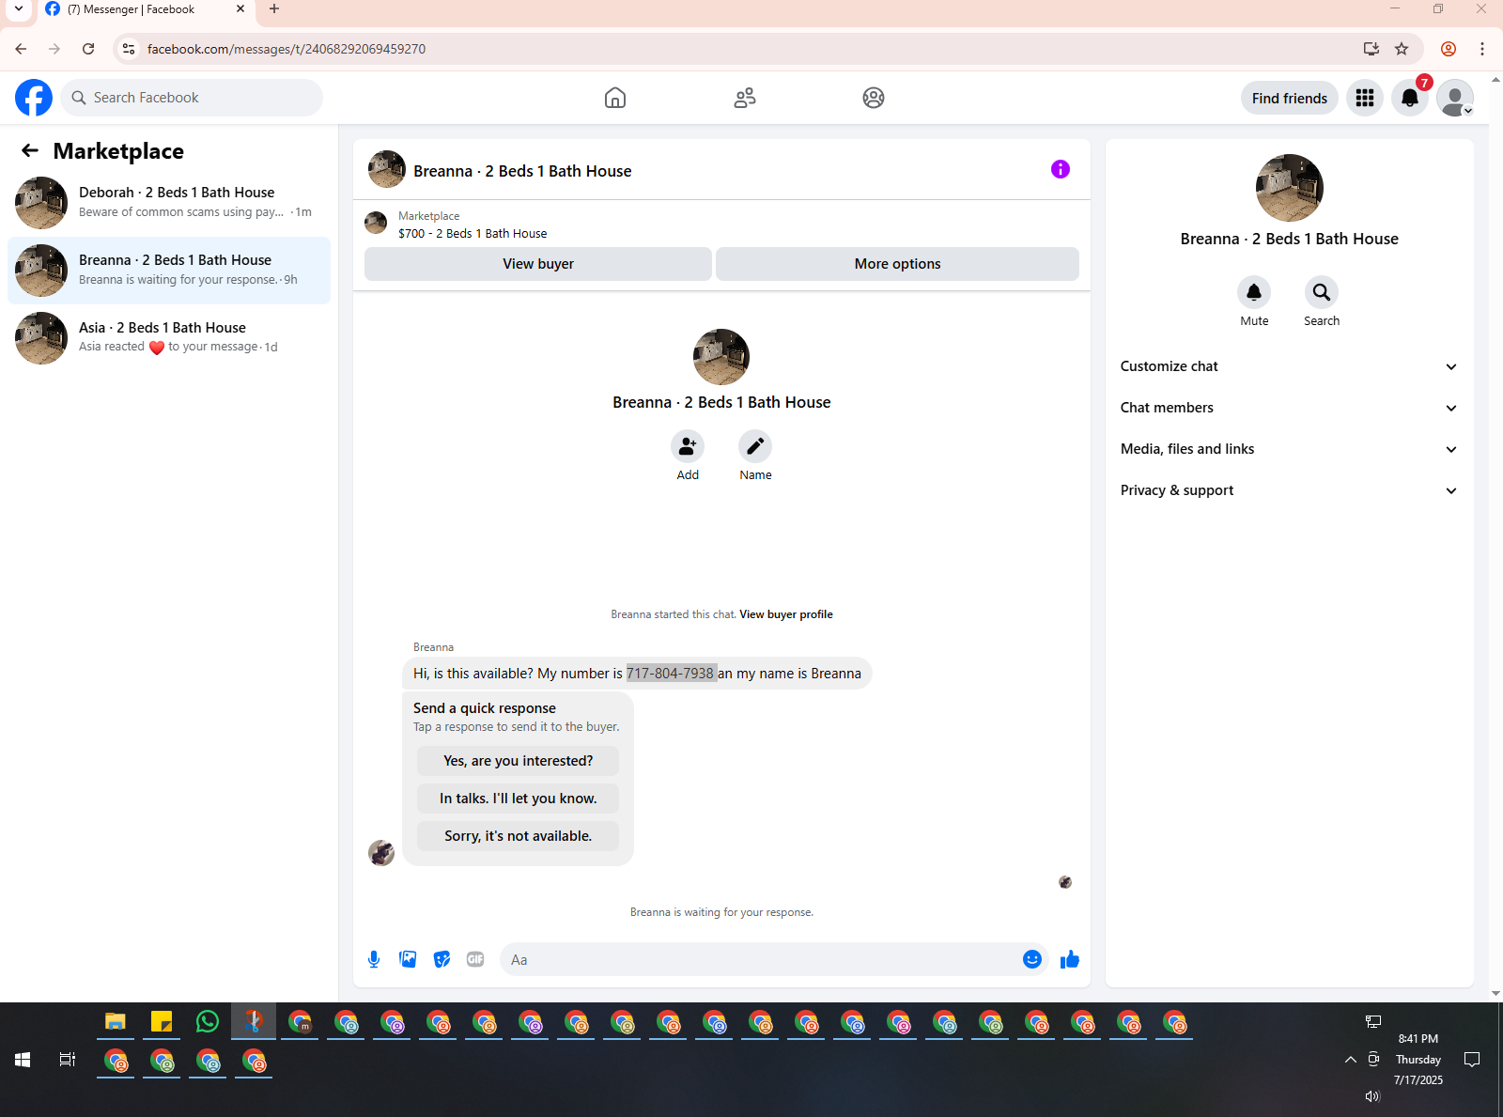Screen dimensions: 1503x1117
Task: Send quick reply 'Yes, are you interested?'
Action: point(519,761)
